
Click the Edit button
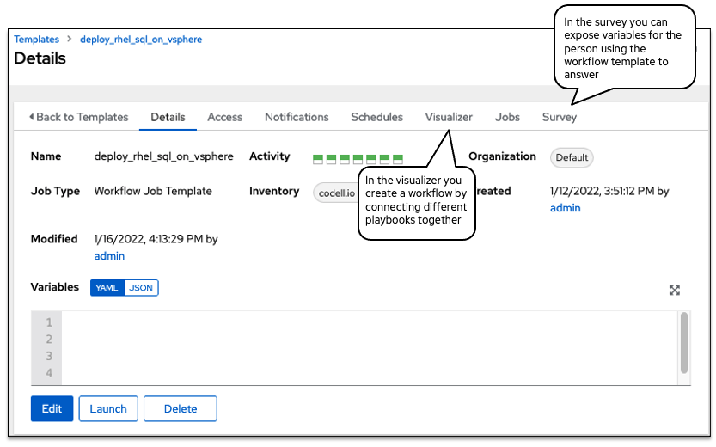[x=52, y=409]
